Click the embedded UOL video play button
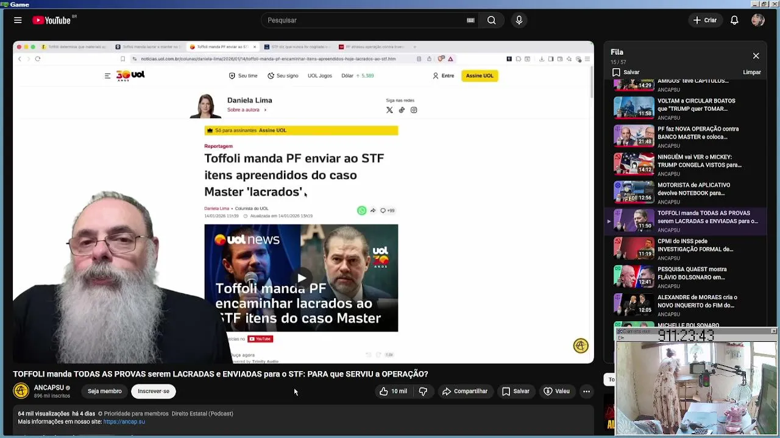 pos(301,278)
